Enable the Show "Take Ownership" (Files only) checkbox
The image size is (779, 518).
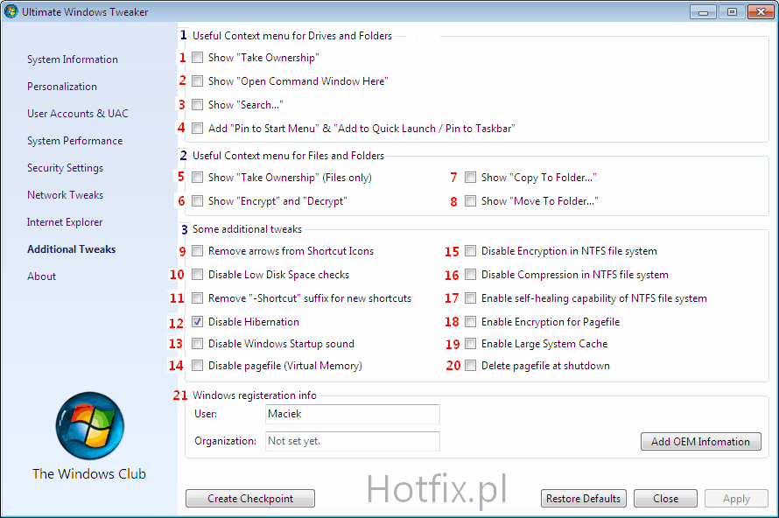[x=198, y=178]
